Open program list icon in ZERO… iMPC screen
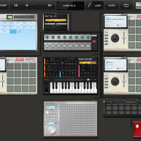 [107, 25]
